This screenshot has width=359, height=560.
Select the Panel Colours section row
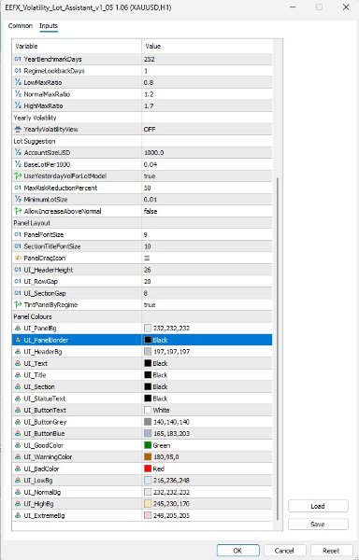142,316
